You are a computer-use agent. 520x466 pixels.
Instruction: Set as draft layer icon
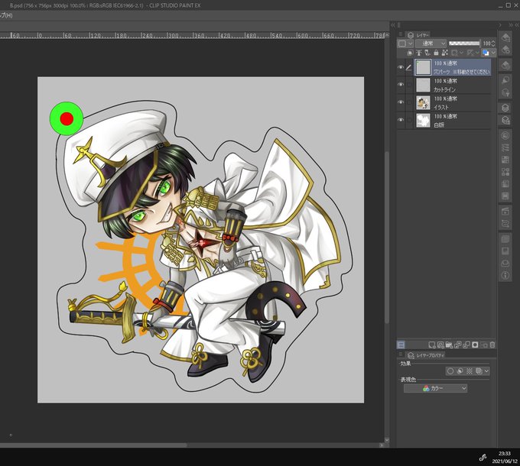[x=427, y=53]
